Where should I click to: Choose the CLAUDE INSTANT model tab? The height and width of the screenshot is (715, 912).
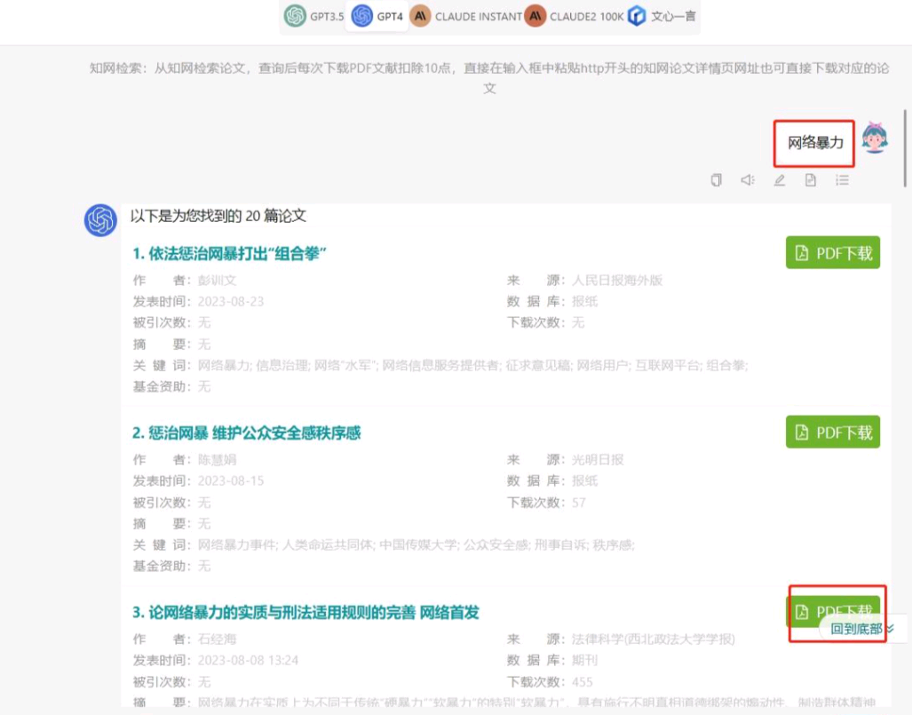(x=465, y=16)
